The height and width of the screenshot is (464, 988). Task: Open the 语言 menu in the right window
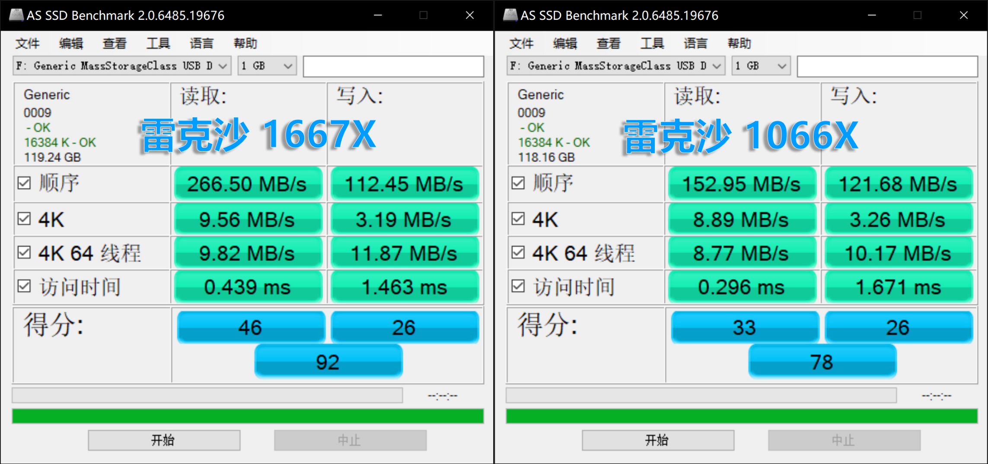(x=696, y=43)
